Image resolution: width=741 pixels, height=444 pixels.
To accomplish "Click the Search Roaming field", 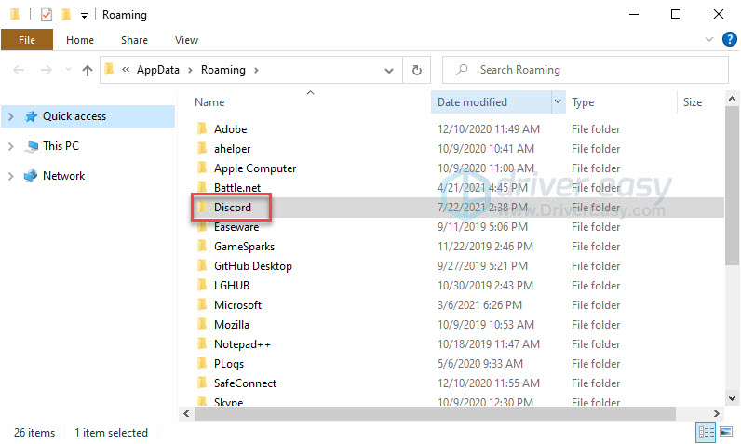I will (585, 70).
